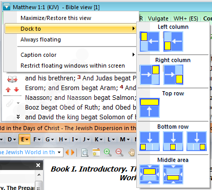Viewport: 212px width, 190px height.
Task: Switch to the WH+ (ES) Bible tab
Action: click(186, 18)
